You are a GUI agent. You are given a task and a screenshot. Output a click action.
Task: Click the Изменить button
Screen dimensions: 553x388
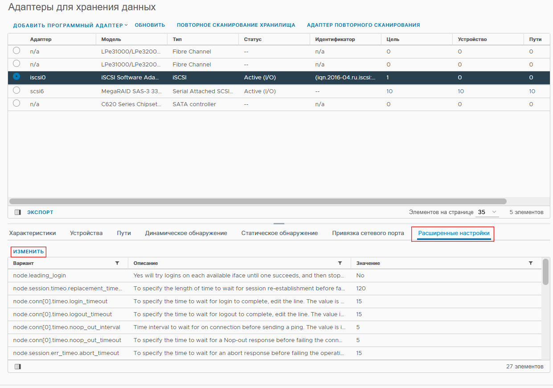click(29, 252)
